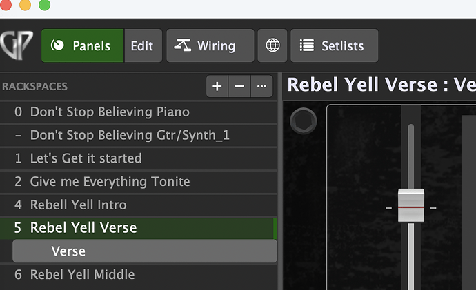Image resolution: width=476 pixels, height=290 pixels.
Task: Click the globe icon button
Action: coord(273,46)
